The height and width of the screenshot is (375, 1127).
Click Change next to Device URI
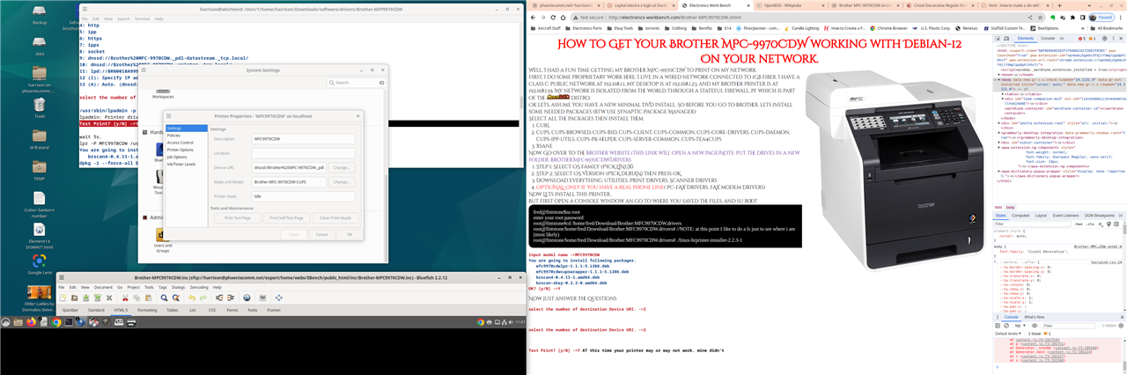342,166
